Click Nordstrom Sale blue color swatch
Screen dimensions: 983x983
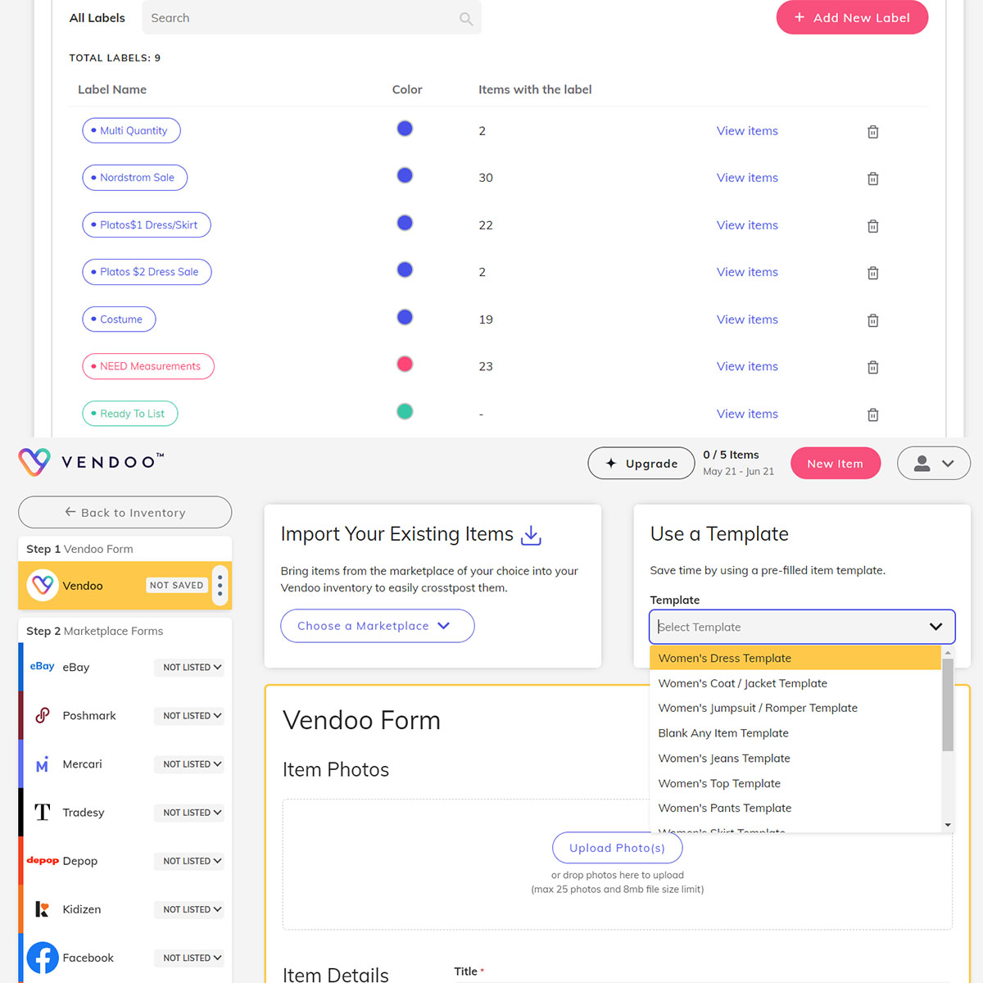point(405,175)
